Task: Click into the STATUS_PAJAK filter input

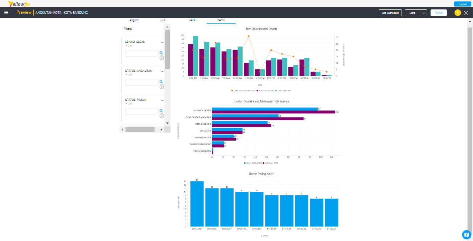Action: point(142,111)
